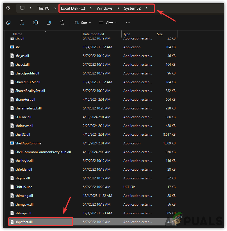The height and width of the screenshot is (231, 227).
Task: Click the Share icon in the toolbar
Action: (49, 23)
